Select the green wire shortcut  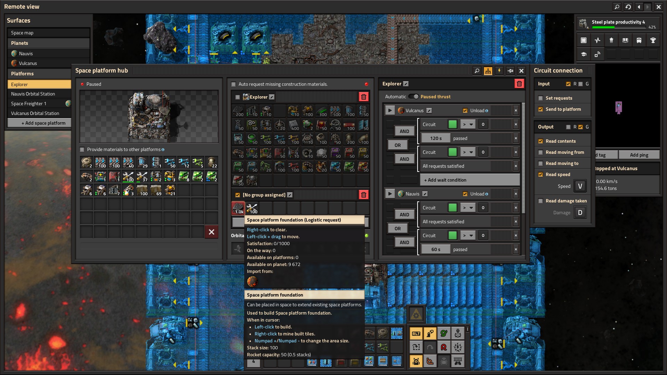(444, 334)
